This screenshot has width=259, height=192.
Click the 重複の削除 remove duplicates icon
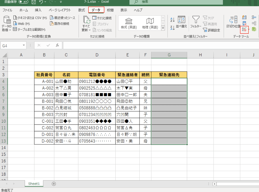click(x=244, y=23)
